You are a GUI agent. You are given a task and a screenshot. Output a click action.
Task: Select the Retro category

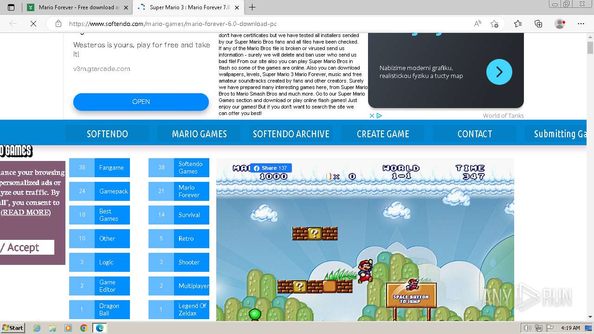click(x=179, y=238)
